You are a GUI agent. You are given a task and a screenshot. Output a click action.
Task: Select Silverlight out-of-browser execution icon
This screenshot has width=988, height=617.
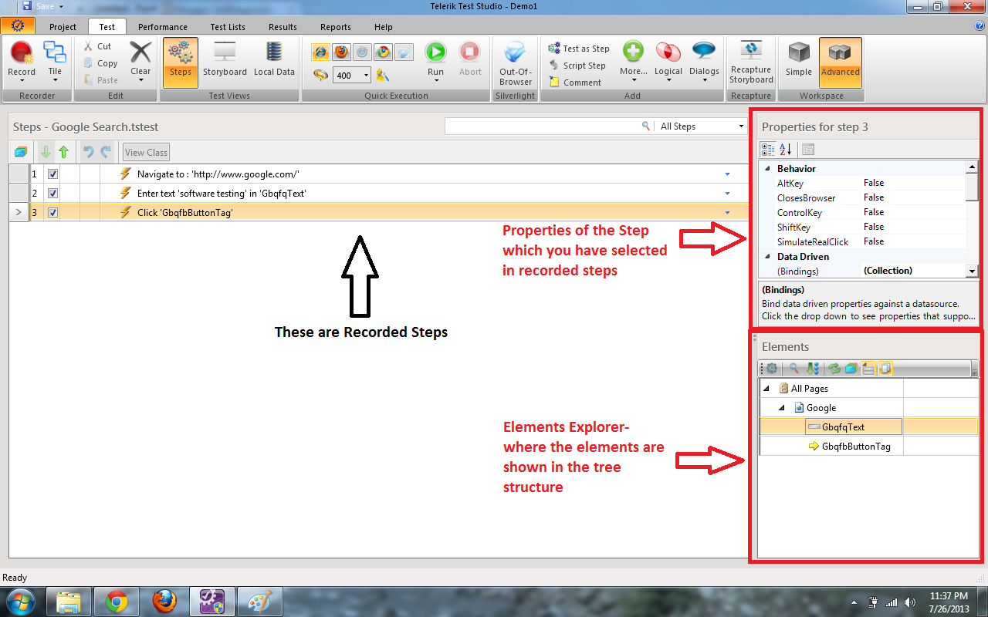[404, 52]
